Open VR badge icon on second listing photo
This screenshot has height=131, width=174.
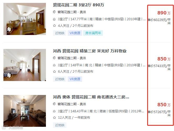(x=9, y=75)
